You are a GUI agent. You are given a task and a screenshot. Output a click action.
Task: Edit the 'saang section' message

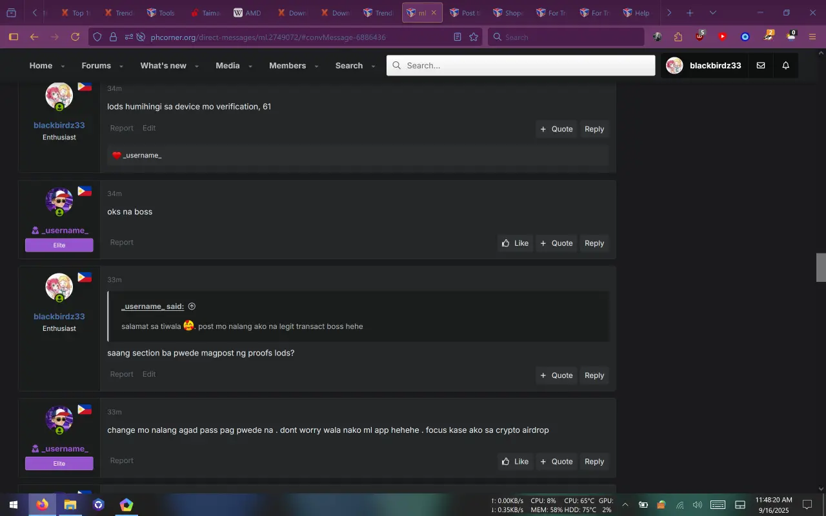(x=149, y=374)
